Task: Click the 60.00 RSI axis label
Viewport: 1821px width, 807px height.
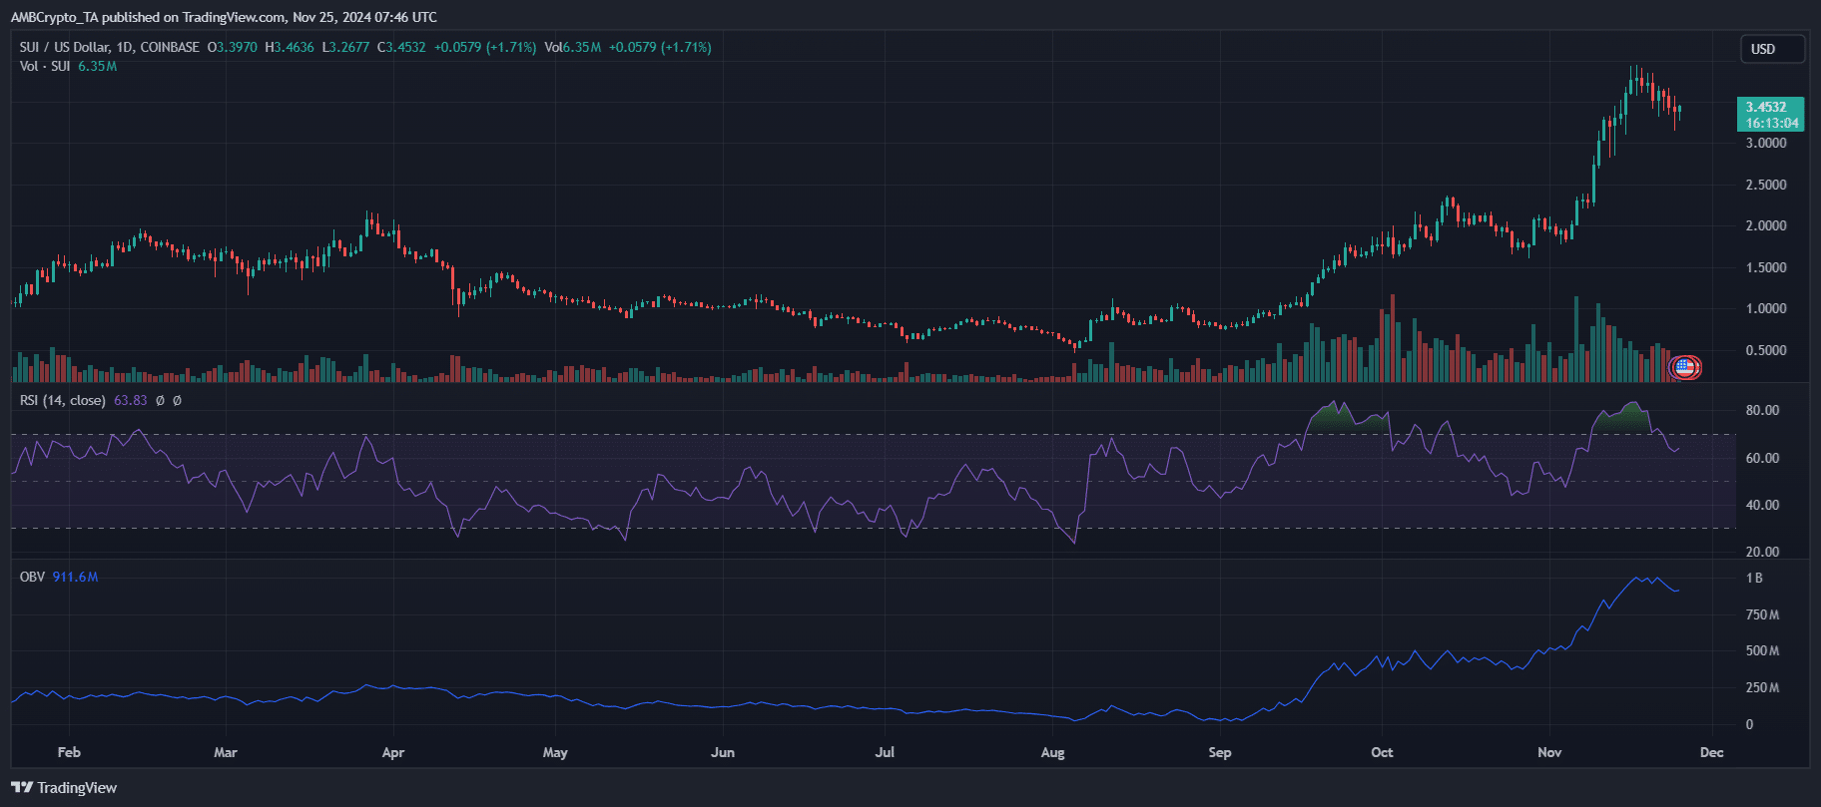Action: point(1762,458)
